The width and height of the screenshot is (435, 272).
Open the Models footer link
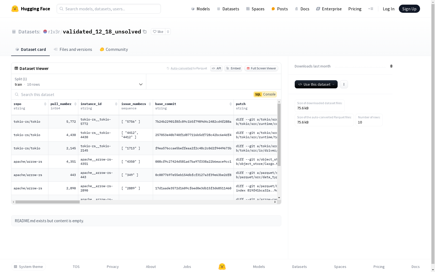coord(259,267)
